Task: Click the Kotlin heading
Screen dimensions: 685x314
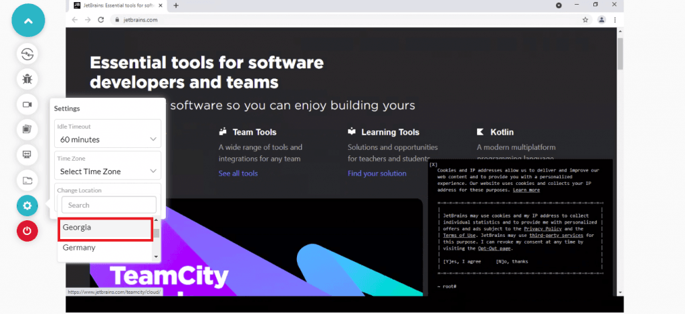Action: [x=502, y=132]
